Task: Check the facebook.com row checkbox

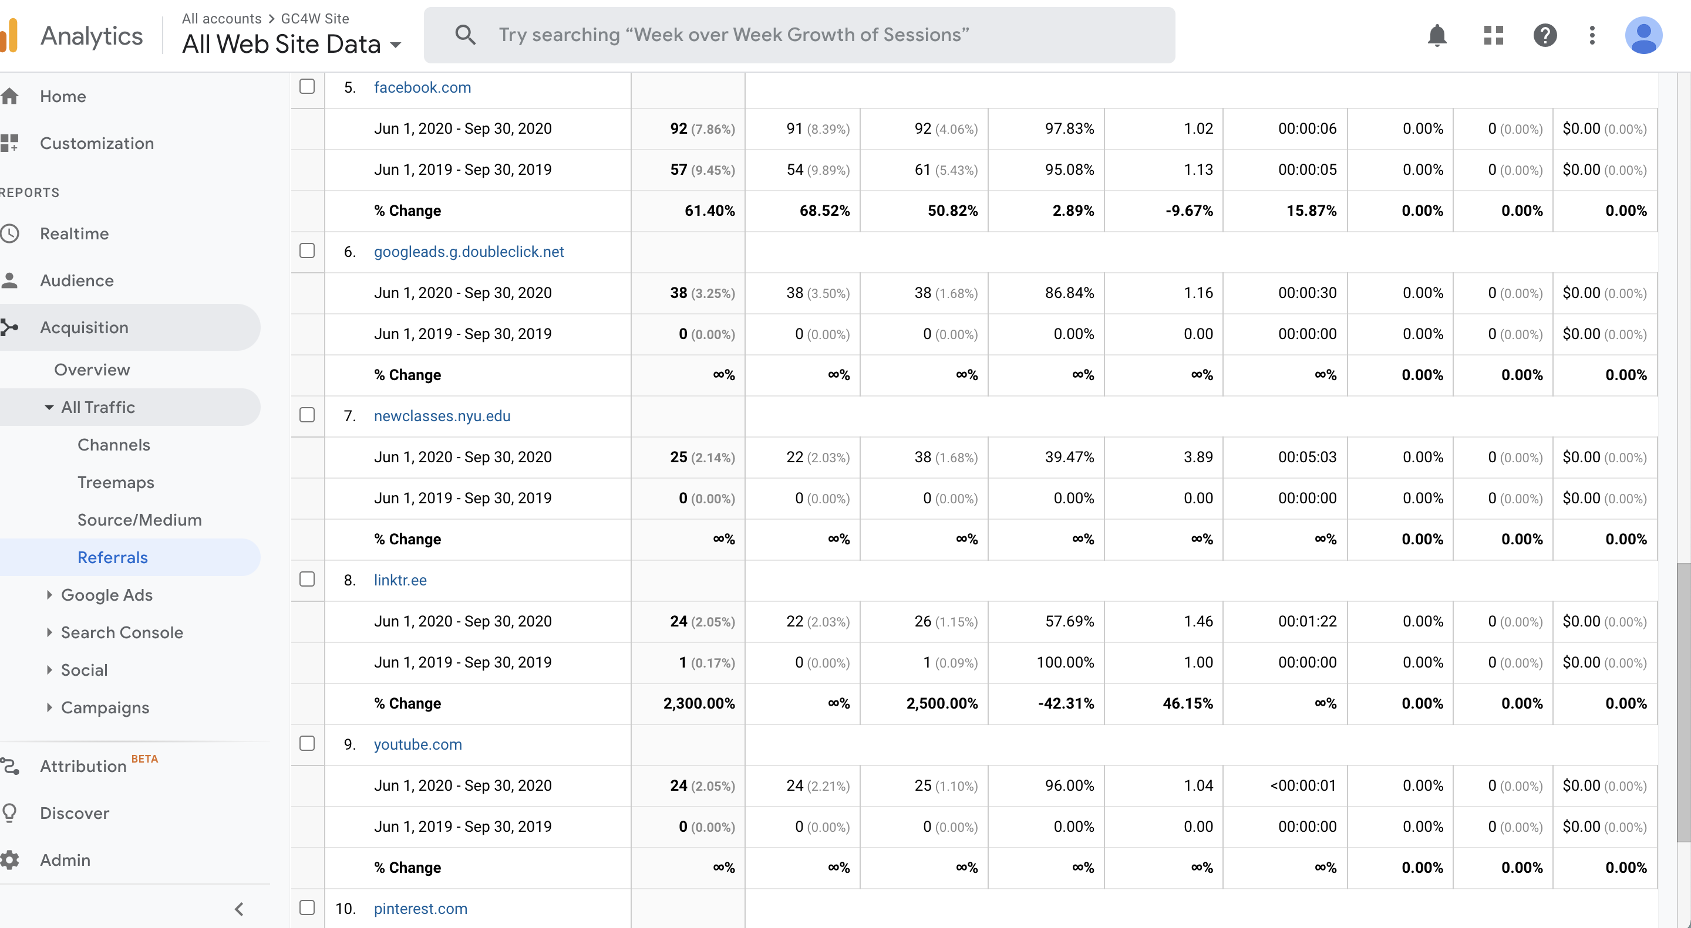Action: click(x=306, y=87)
